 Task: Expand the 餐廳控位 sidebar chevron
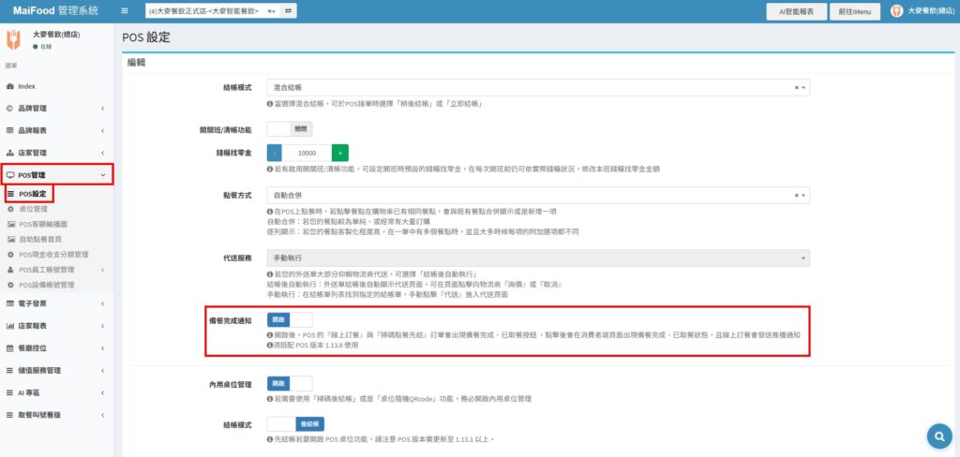[x=103, y=348]
